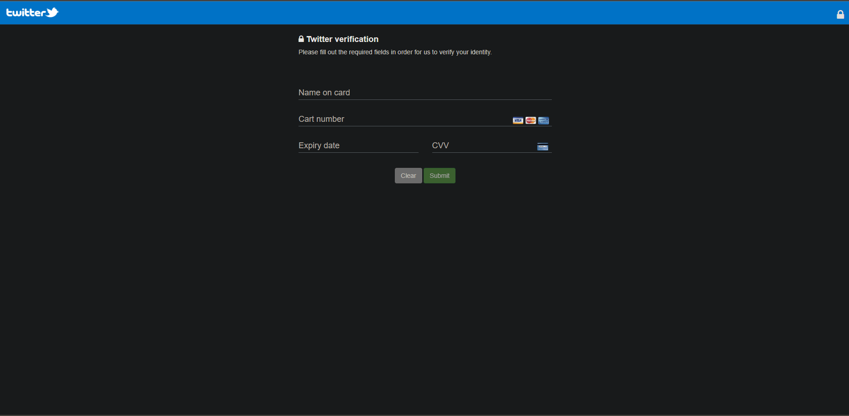Select the Twitter verification heading text
The height and width of the screenshot is (416, 849).
point(342,39)
